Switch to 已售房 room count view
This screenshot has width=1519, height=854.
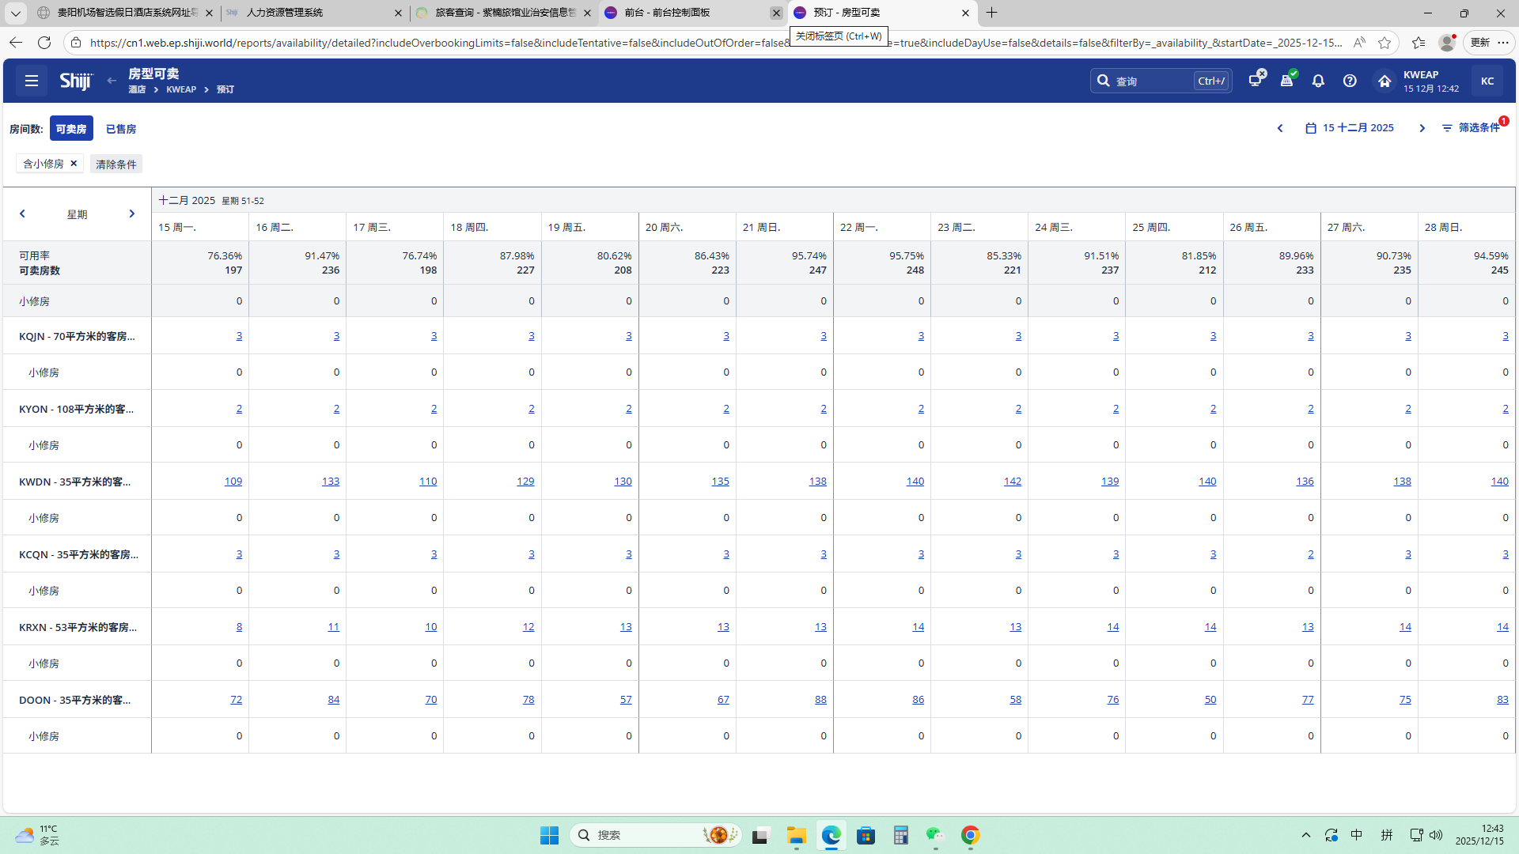[x=121, y=129]
